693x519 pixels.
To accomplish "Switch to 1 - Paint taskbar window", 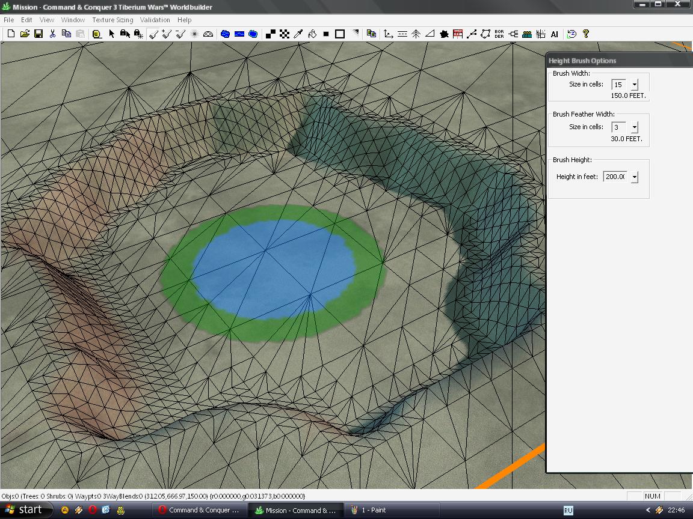I will [x=393, y=510].
